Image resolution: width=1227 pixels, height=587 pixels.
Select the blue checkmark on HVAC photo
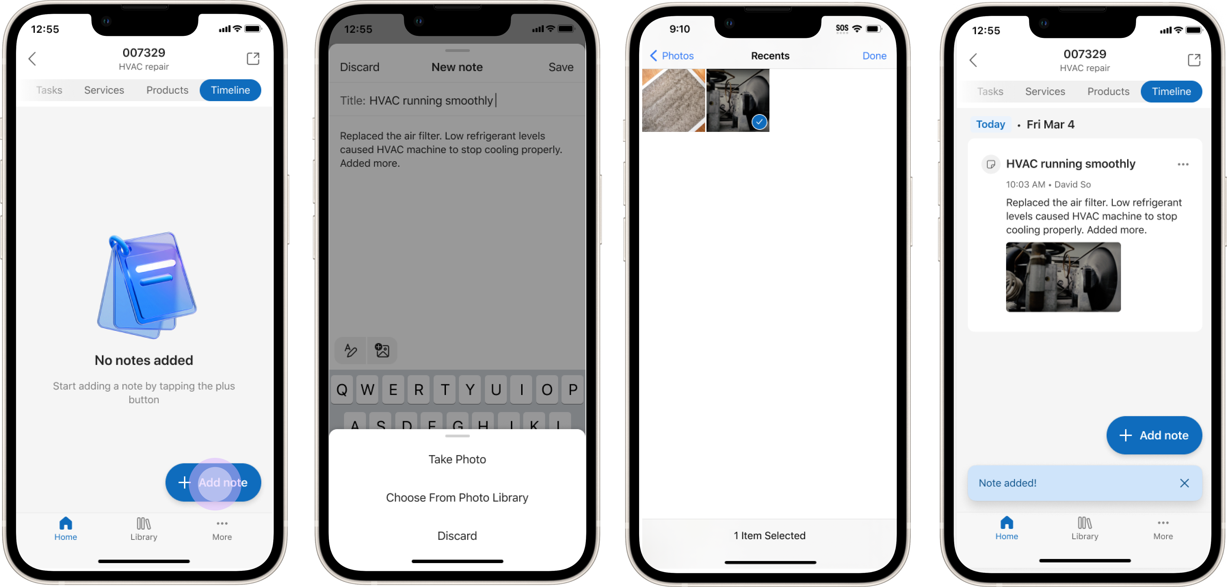click(757, 122)
